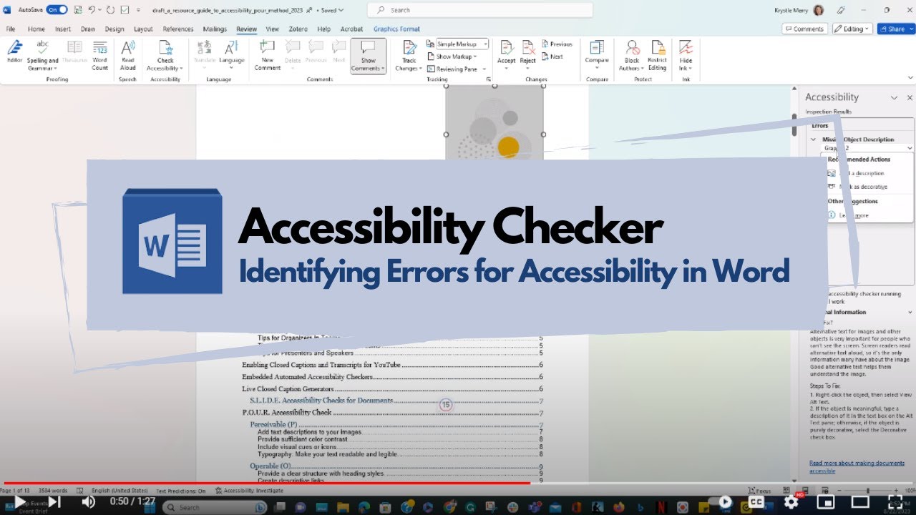The width and height of the screenshot is (916, 515).
Task: Play the video
Action: (20, 502)
